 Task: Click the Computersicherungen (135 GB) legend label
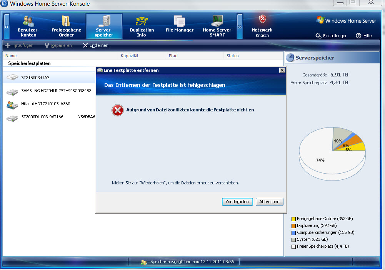pyautogui.click(x=326, y=232)
